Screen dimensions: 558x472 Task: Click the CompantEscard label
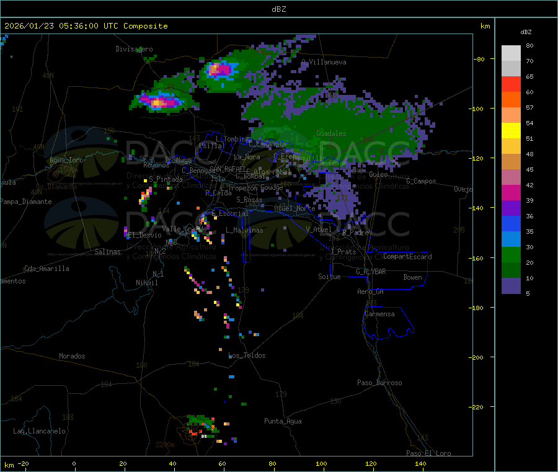[x=407, y=257]
